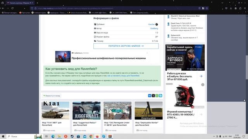Share the mod page via VK icon
Viewport: 248px width, 139px height.
(150, 96)
